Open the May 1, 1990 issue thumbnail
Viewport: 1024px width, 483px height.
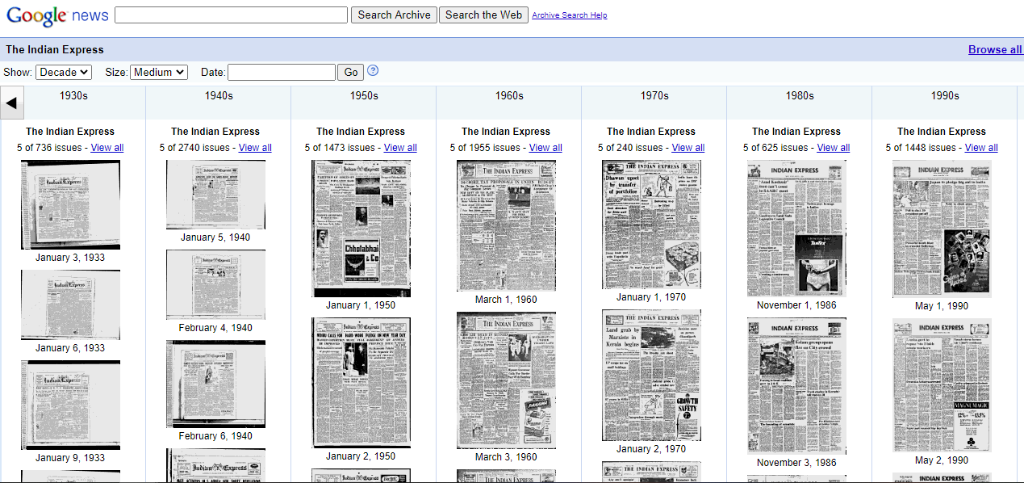(942, 229)
